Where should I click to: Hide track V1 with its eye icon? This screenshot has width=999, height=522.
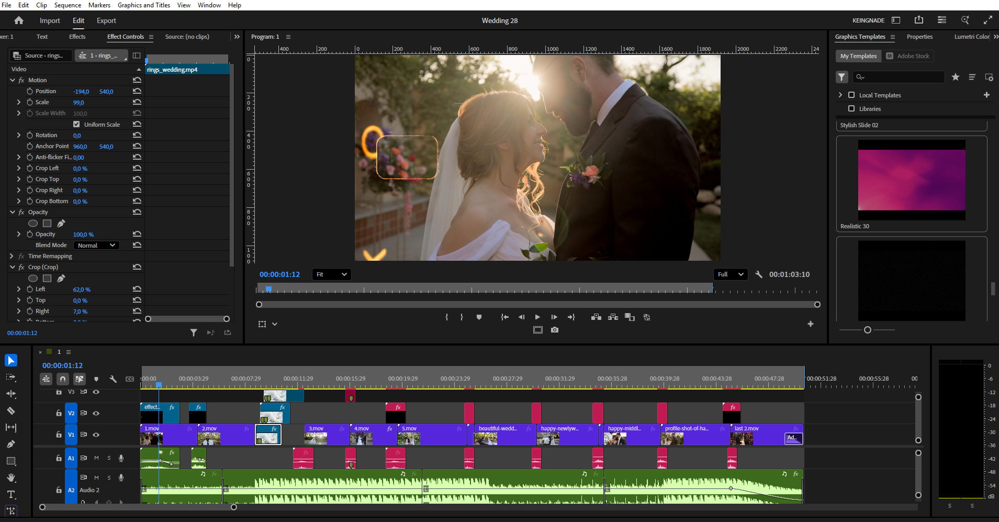(x=96, y=435)
